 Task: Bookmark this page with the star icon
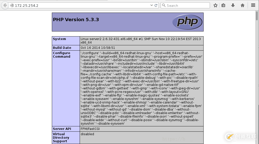(x=215, y=6)
